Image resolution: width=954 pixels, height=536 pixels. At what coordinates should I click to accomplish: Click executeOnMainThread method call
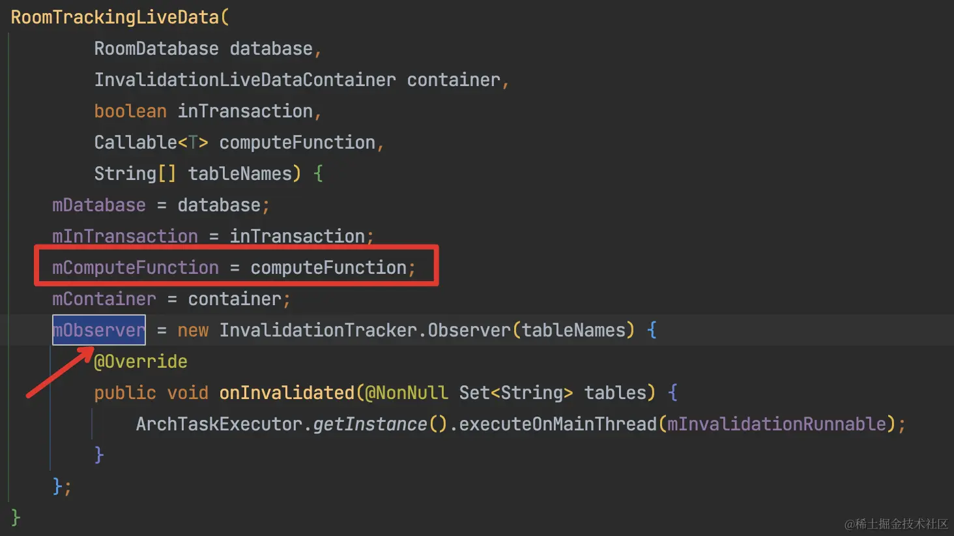pos(558,424)
